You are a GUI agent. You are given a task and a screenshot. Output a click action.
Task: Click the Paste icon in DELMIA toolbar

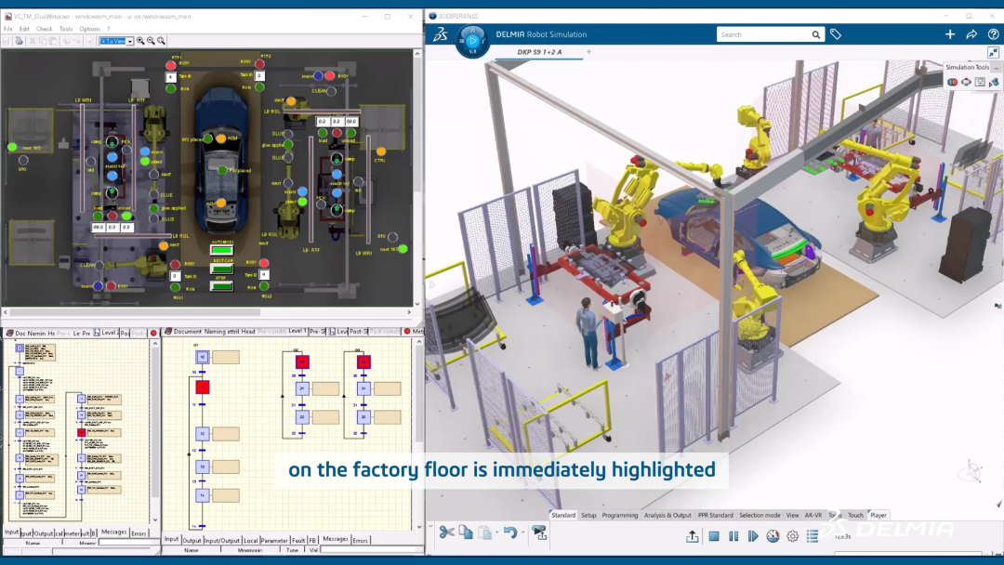tap(484, 532)
